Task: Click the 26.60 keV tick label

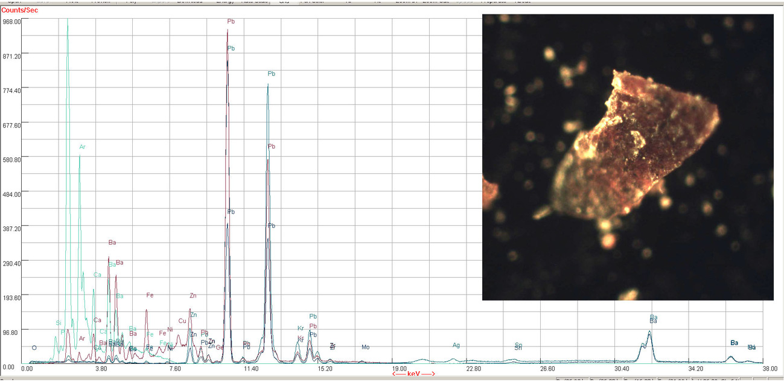Action: click(548, 368)
